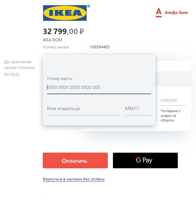Click the ruble currency symbol

pyautogui.click(x=82, y=31)
